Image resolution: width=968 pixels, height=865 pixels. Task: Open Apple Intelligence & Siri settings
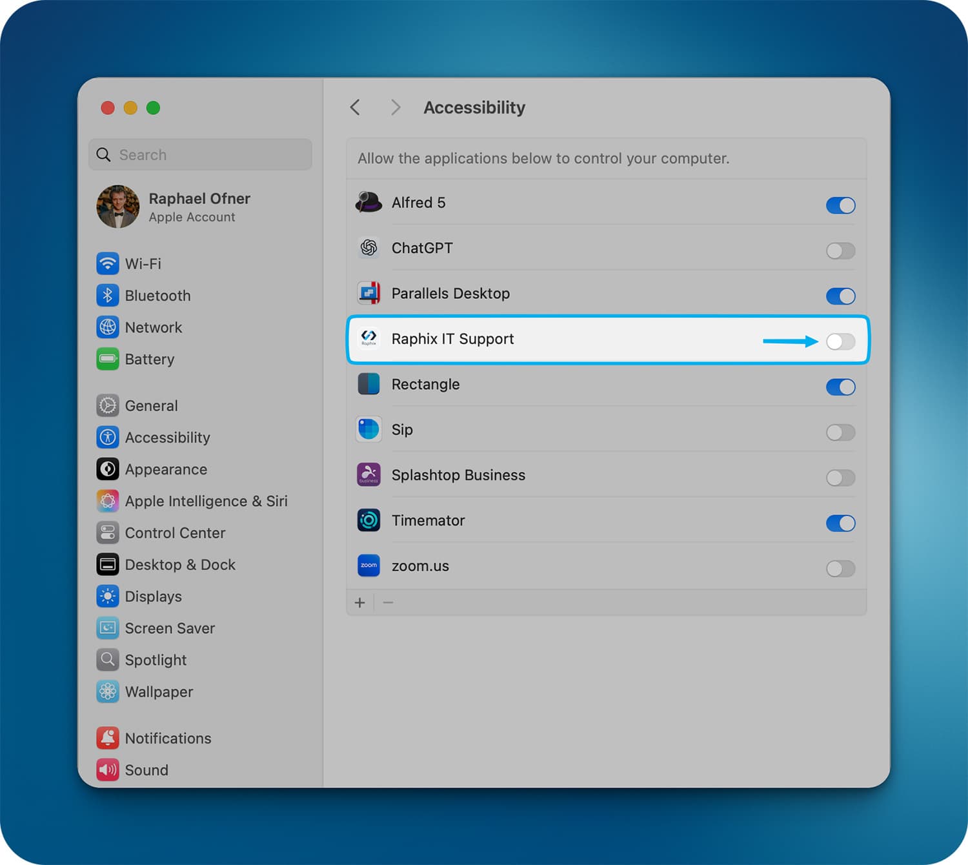[x=206, y=501]
